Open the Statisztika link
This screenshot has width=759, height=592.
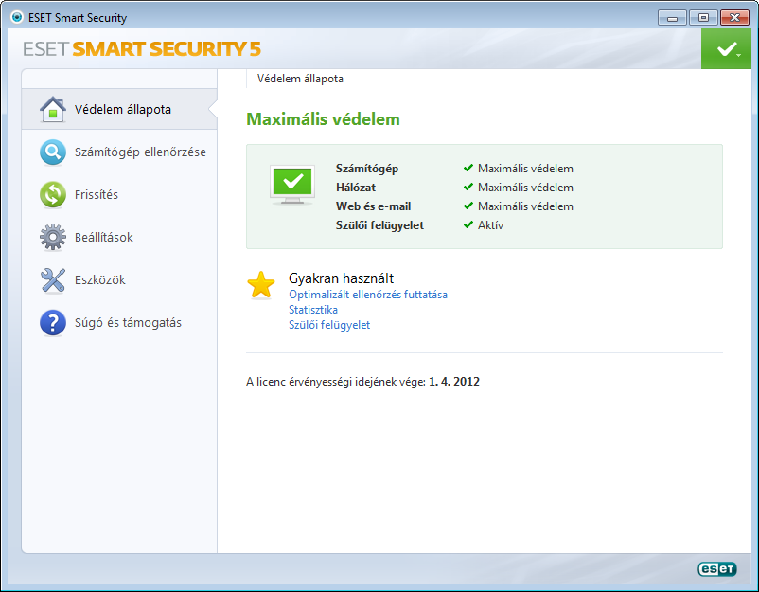[313, 310]
